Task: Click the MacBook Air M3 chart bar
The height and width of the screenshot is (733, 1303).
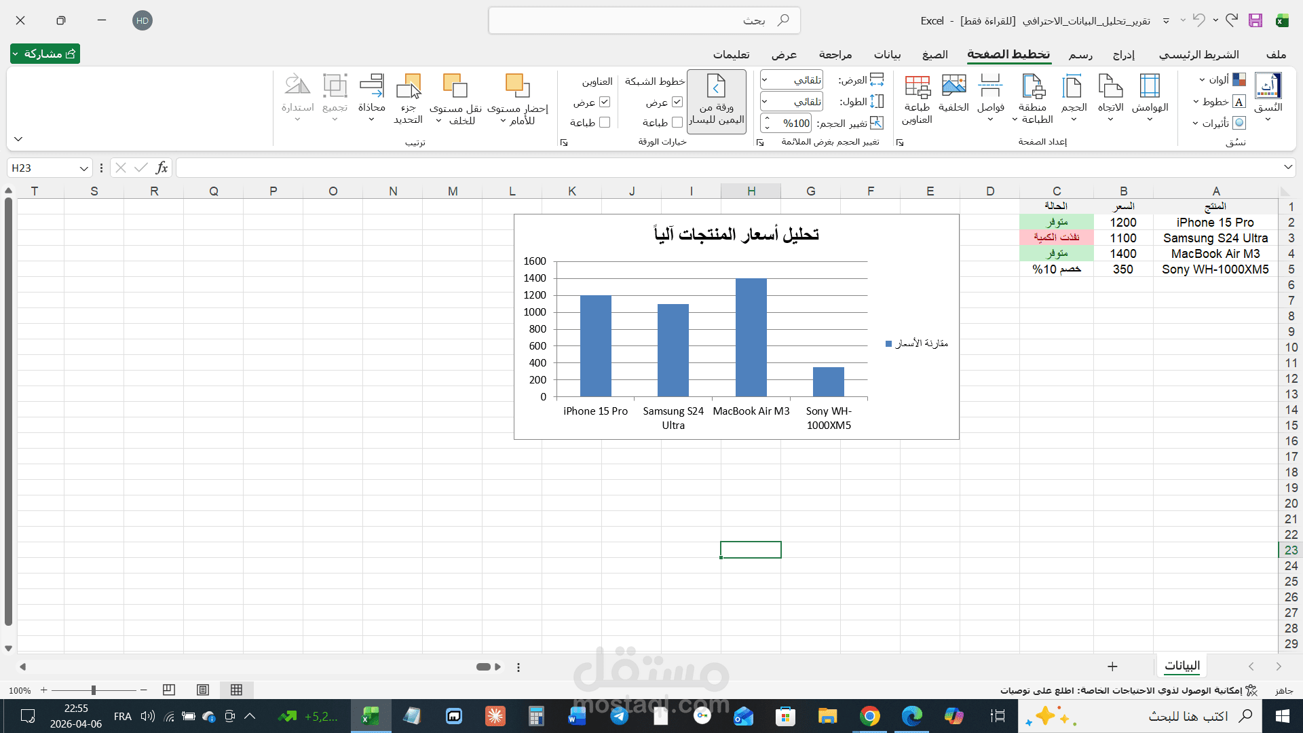Action: (x=751, y=337)
